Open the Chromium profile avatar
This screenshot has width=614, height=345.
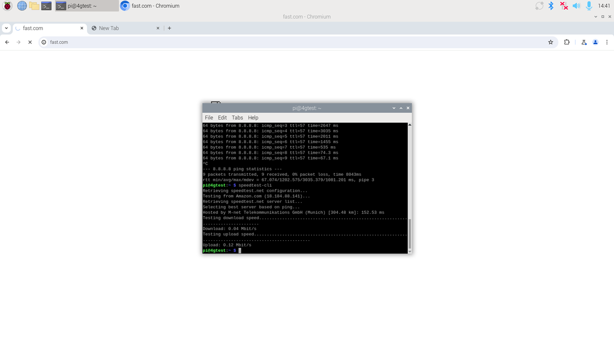(x=595, y=42)
